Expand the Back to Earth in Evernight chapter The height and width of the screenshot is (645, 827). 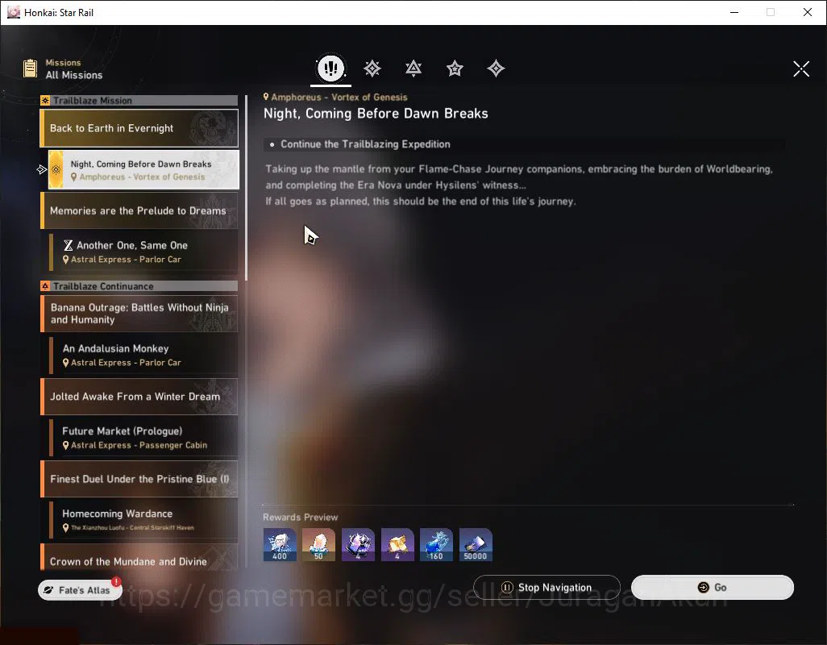click(x=139, y=128)
